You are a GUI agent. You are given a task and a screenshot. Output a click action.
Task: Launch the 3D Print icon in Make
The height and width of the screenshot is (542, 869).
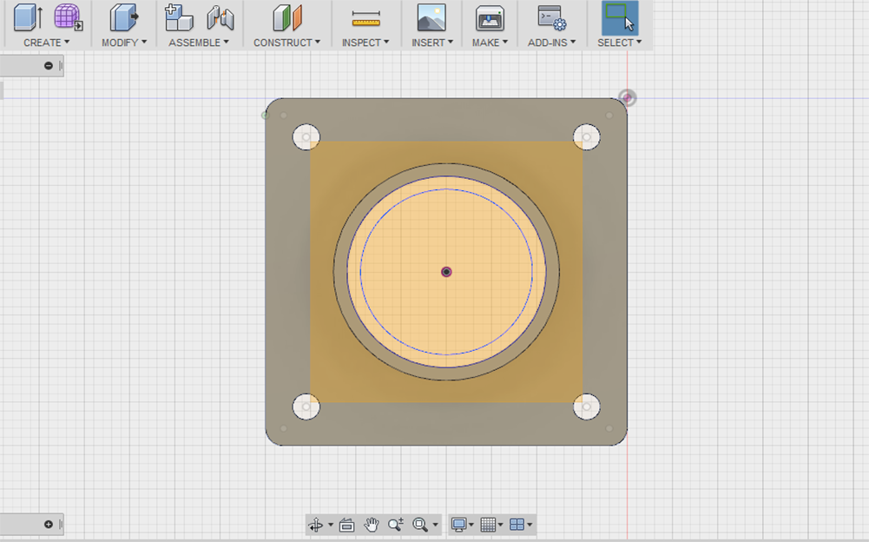tap(490, 17)
